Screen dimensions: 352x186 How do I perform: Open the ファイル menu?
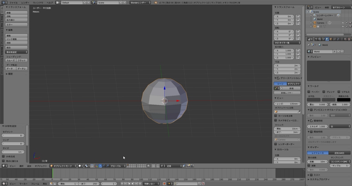[x=13, y=3]
